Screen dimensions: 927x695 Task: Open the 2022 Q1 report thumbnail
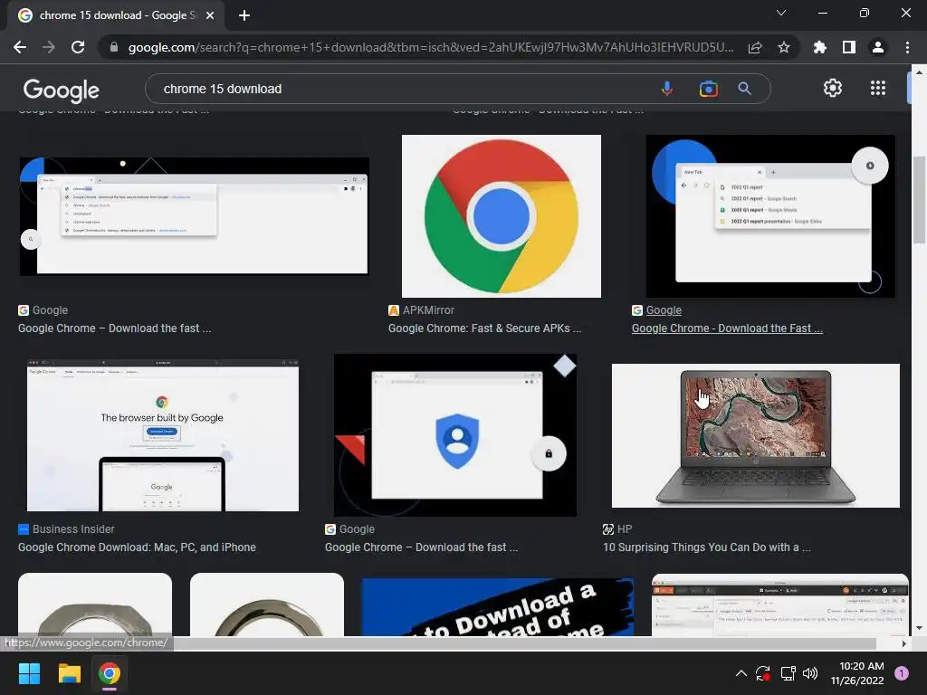[770, 216]
